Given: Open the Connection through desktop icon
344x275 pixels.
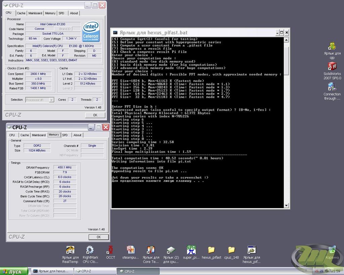Looking at the screenshot, I should click(x=332, y=87).
